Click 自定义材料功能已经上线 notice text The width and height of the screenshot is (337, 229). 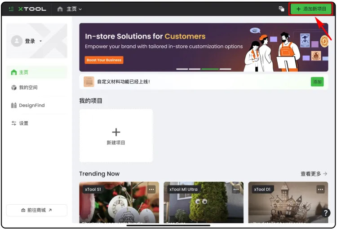tap(124, 82)
